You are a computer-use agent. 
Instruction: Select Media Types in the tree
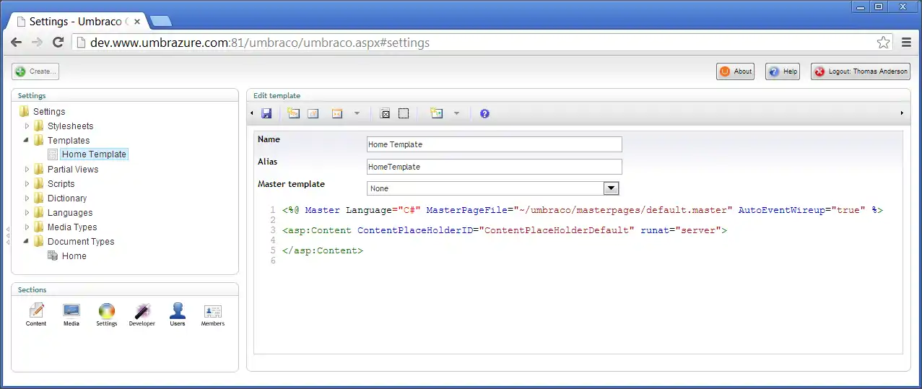[x=72, y=227]
